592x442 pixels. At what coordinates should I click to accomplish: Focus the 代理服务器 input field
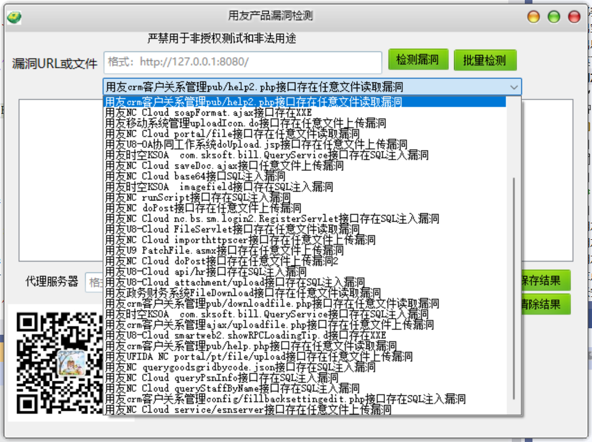click(94, 282)
